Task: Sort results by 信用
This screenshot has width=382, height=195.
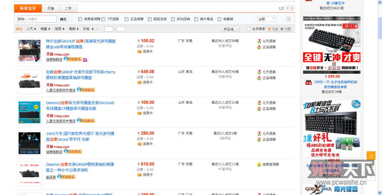Action: tap(59, 29)
